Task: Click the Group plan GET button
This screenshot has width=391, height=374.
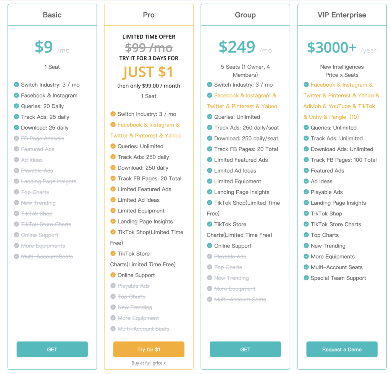Action: tap(245, 349)
